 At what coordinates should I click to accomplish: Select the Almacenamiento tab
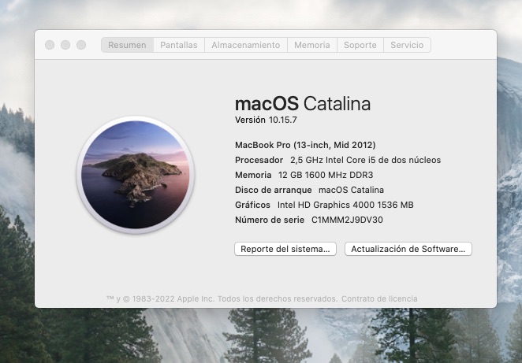tap(245, 45)
